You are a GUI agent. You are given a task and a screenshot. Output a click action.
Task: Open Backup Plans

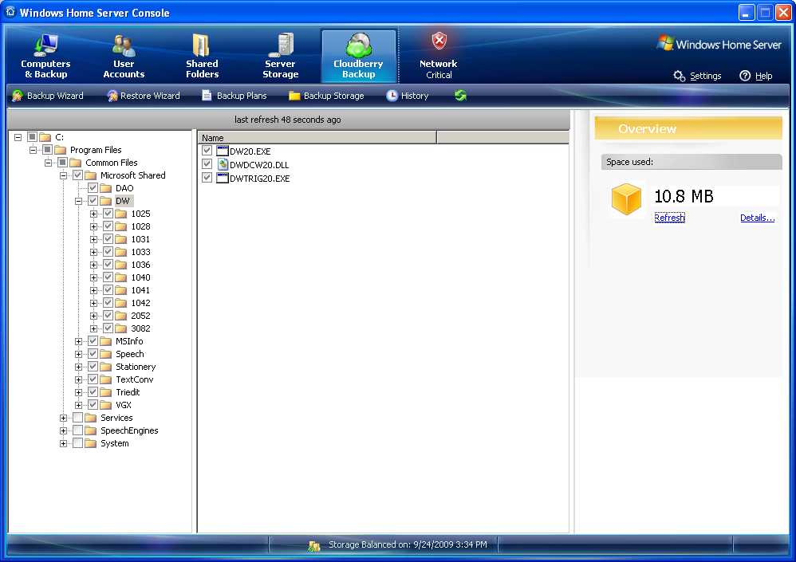pyautogui.click(x=234, y=96)
